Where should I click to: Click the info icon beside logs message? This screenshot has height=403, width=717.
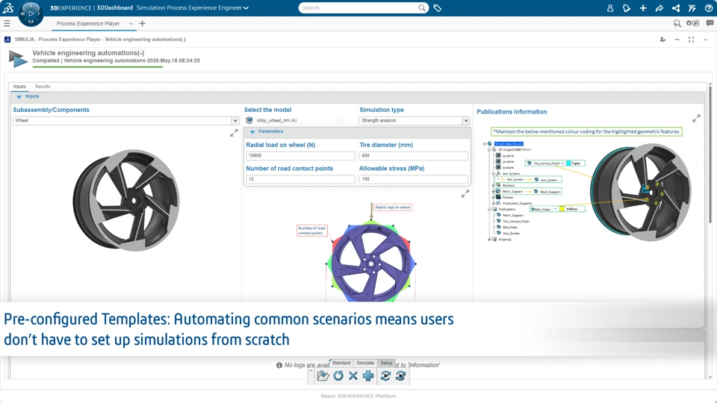coord(279,365)
